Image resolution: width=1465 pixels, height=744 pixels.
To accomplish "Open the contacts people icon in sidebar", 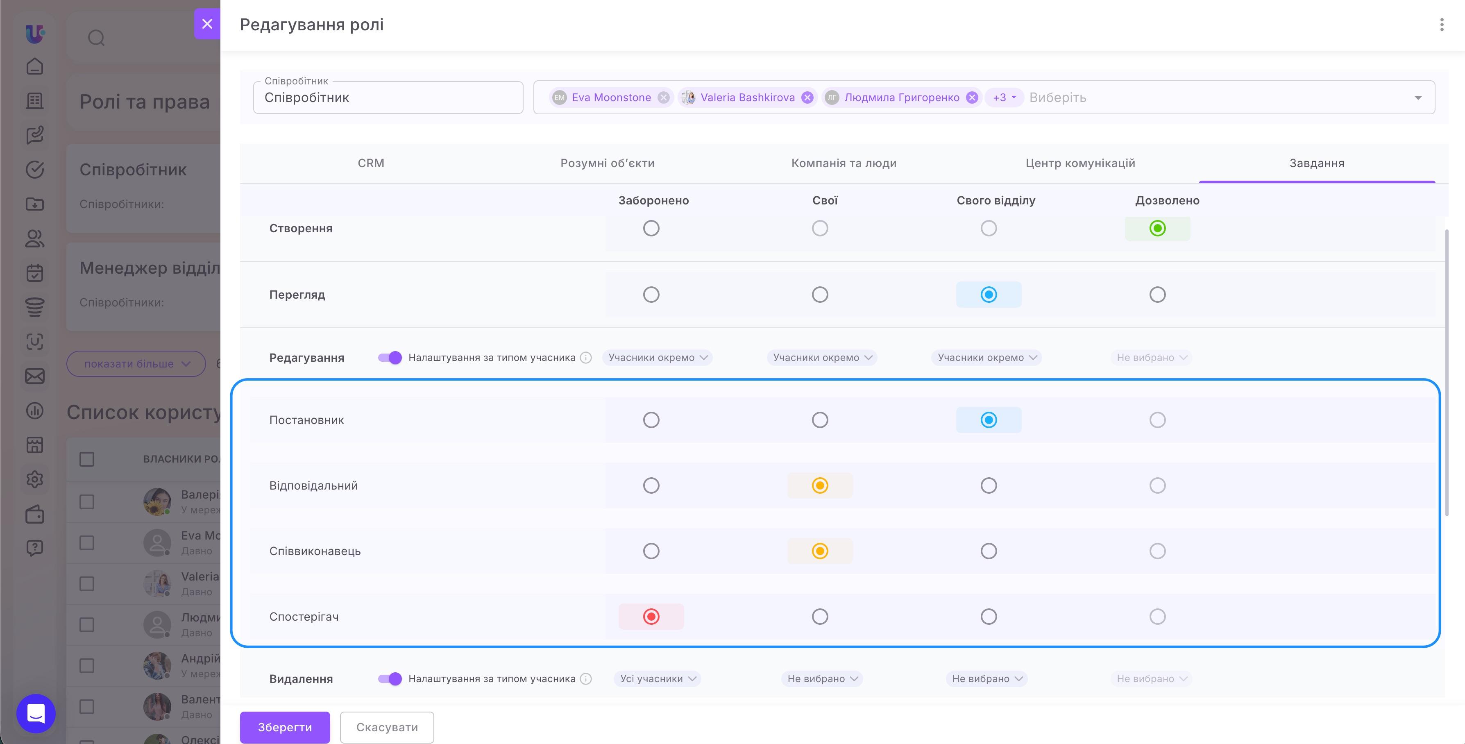I will 35,238.
